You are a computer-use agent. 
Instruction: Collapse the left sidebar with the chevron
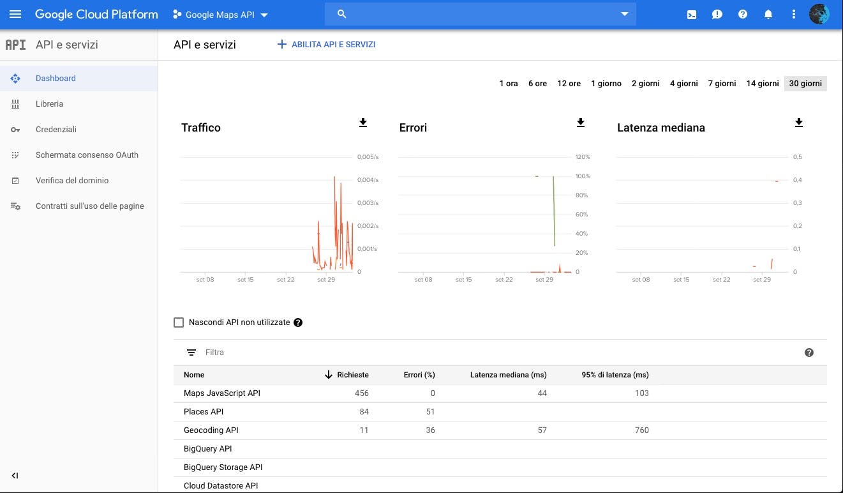15,475
